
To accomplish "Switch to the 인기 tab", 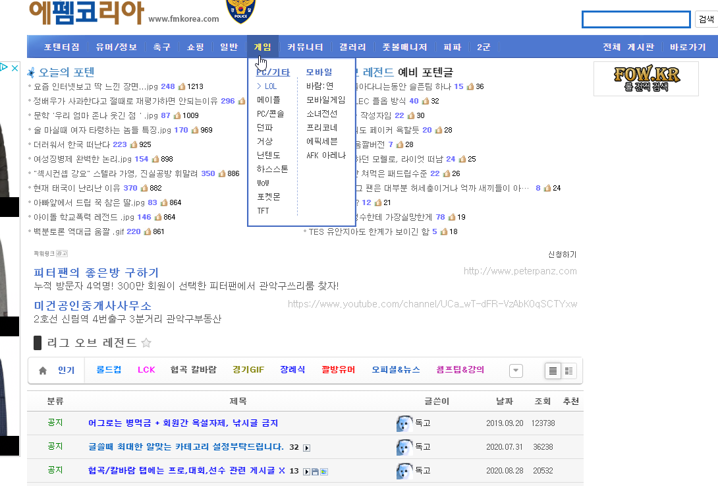I will 66,370.
